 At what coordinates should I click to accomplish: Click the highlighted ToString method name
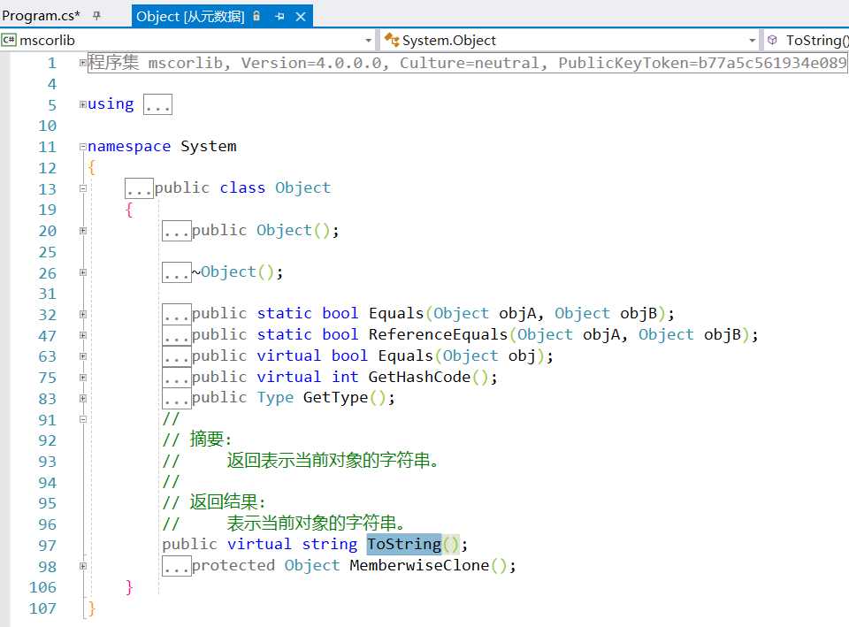click(404, 544)
